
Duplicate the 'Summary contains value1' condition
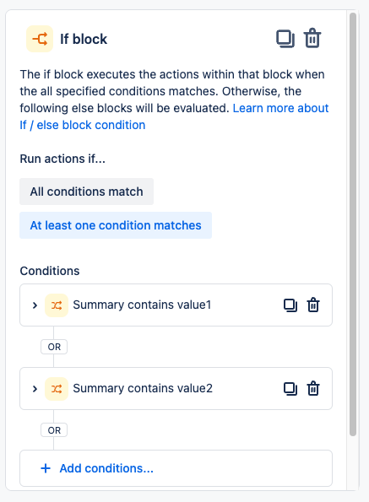point(290,305)
